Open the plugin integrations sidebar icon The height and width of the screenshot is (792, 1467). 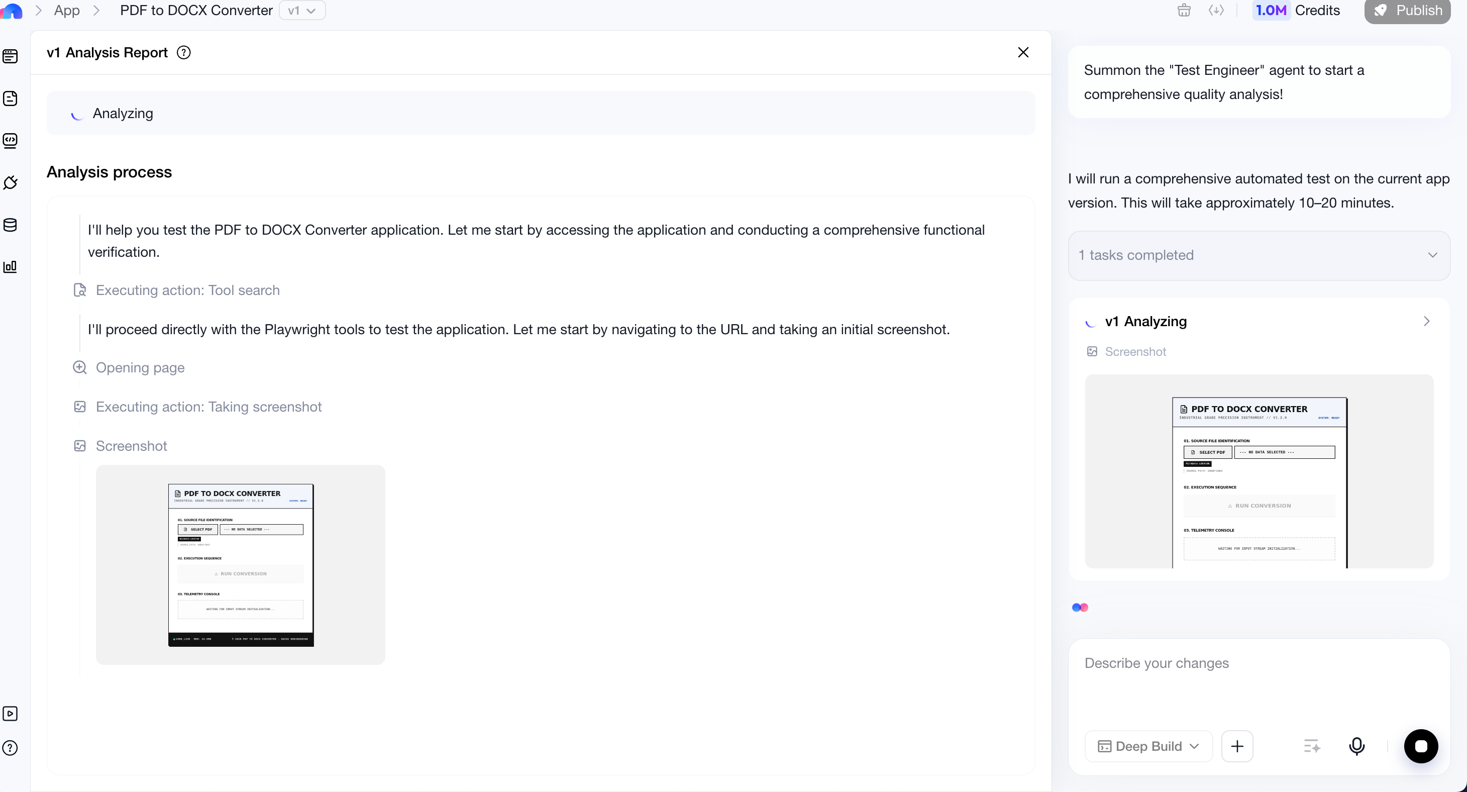(10, 182)
